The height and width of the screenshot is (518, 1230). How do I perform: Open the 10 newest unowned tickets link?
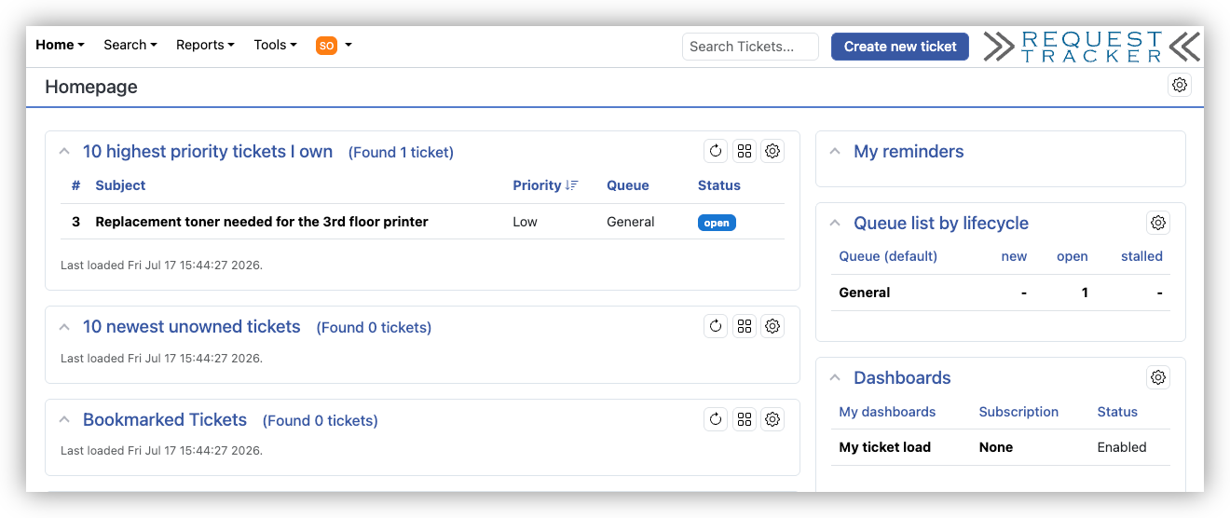[192, 327]
